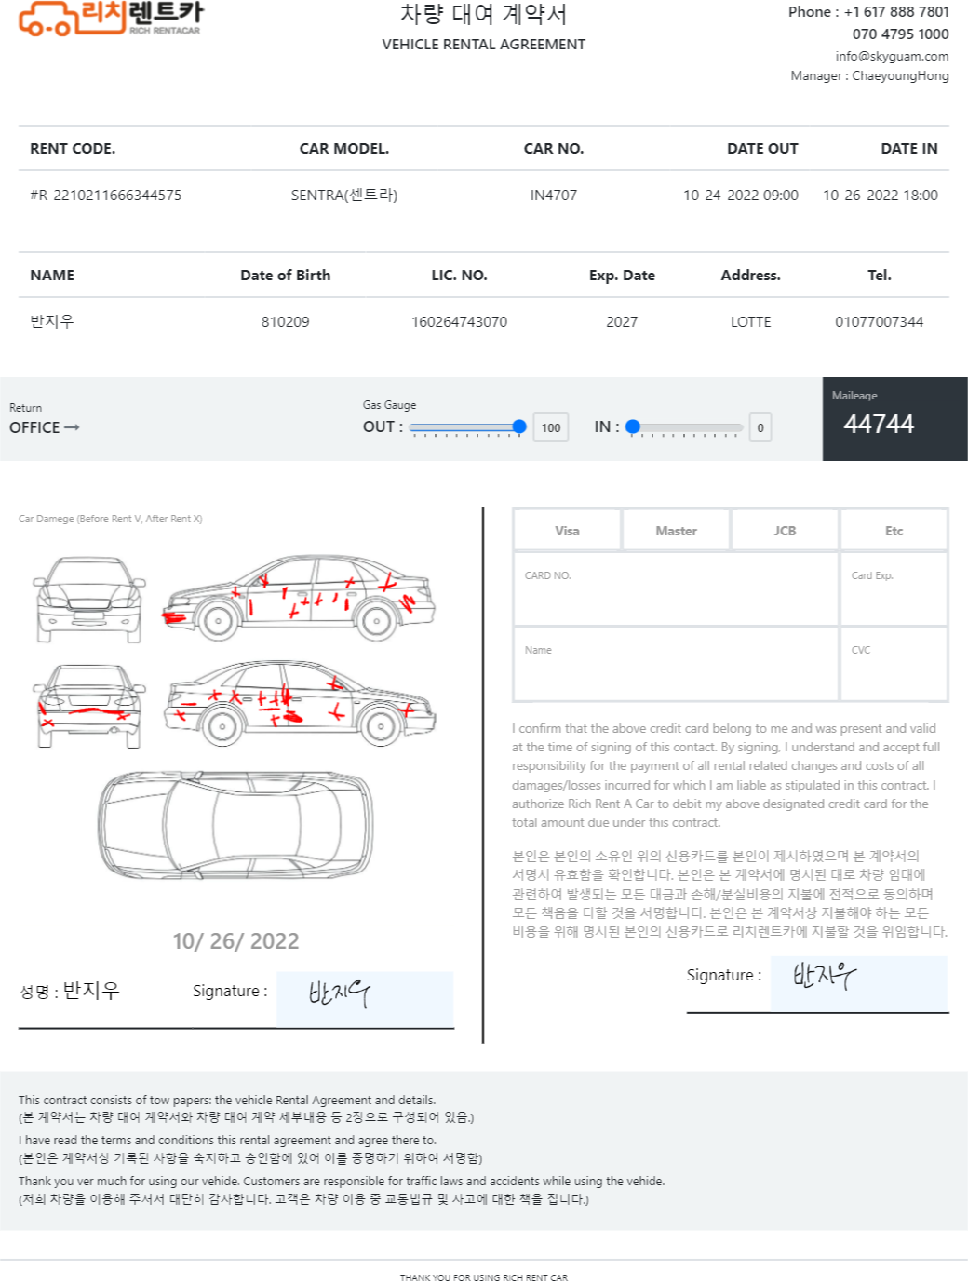Screen dimensions: 968x1284
Task: Choose the Etc card option
Action: (x=894, y=531)
